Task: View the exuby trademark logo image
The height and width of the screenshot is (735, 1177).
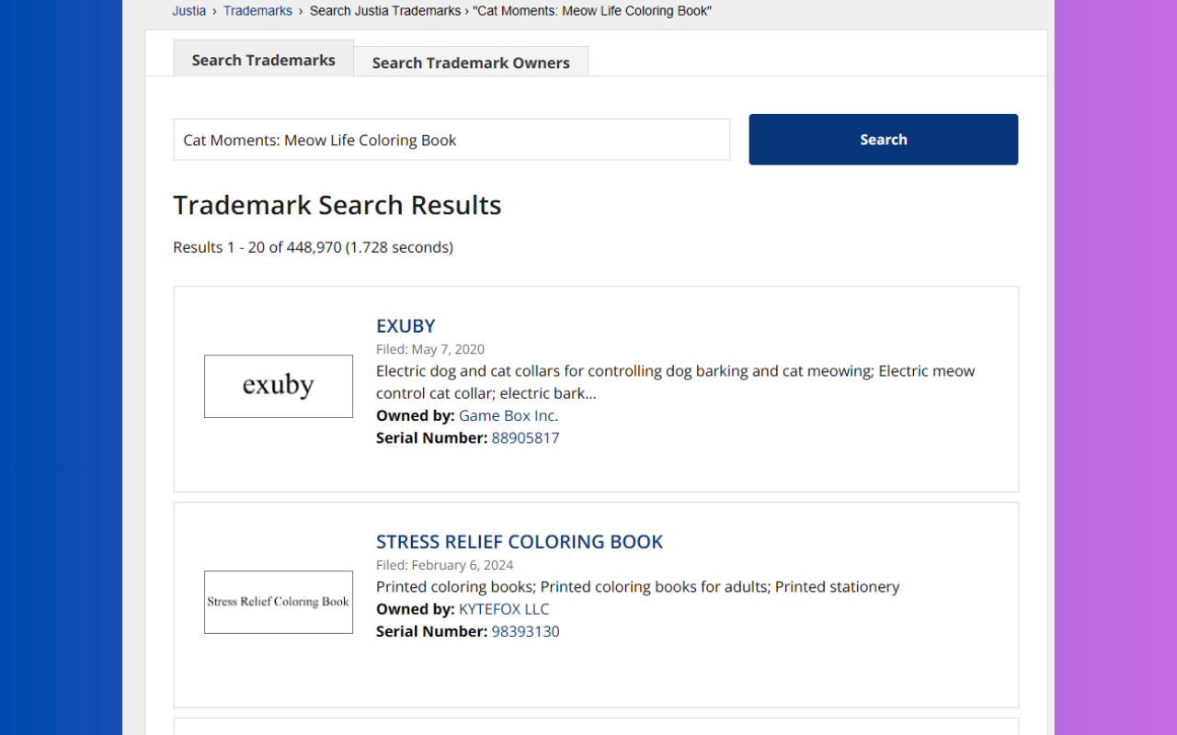Action: pos(279,386)
